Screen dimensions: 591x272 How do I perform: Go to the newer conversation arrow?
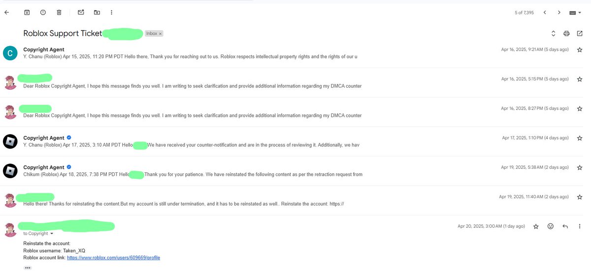pyautogui.click(x=545, y=12)
